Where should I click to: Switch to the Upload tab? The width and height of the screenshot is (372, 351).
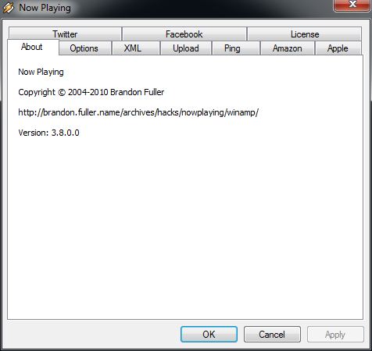[x=186, y=48]
